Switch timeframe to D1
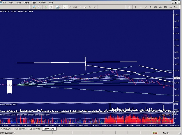Screen dimensions: 182x136 [x=90, y=7]
